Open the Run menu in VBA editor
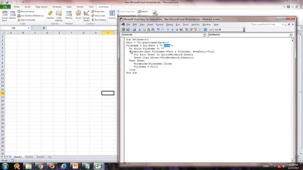303x170 pixels. click(x=178, y=25)
